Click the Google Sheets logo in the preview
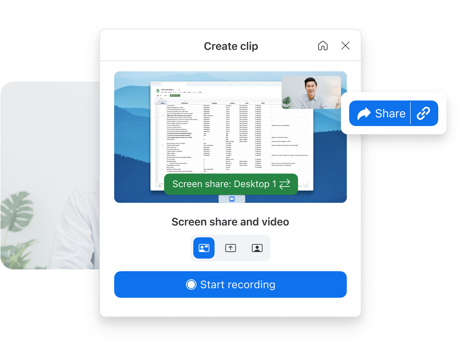The height and width of the screenshot is (346, 462). 158,91
